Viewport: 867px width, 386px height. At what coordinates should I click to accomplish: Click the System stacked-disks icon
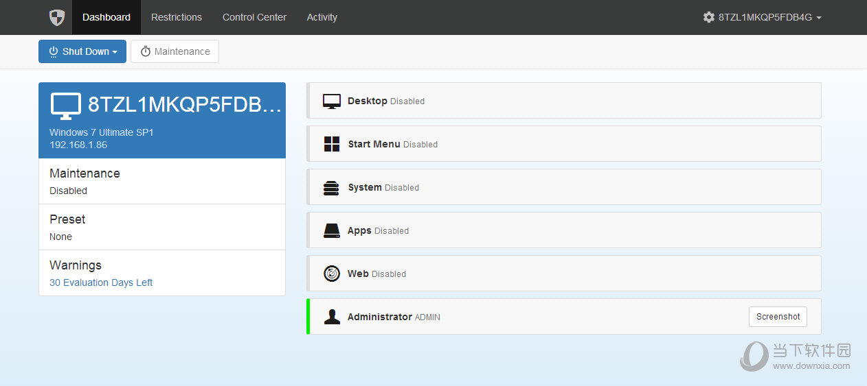tap(332, 187)
